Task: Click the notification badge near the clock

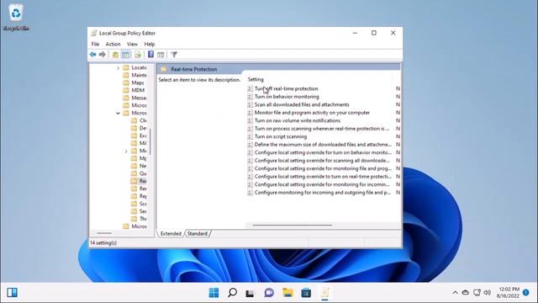Action: (x=525, y=293)
